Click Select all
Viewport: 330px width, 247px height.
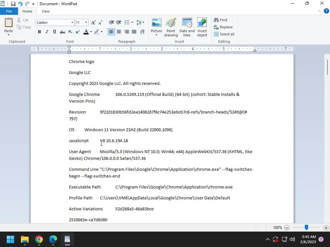(x=224, y=34)
